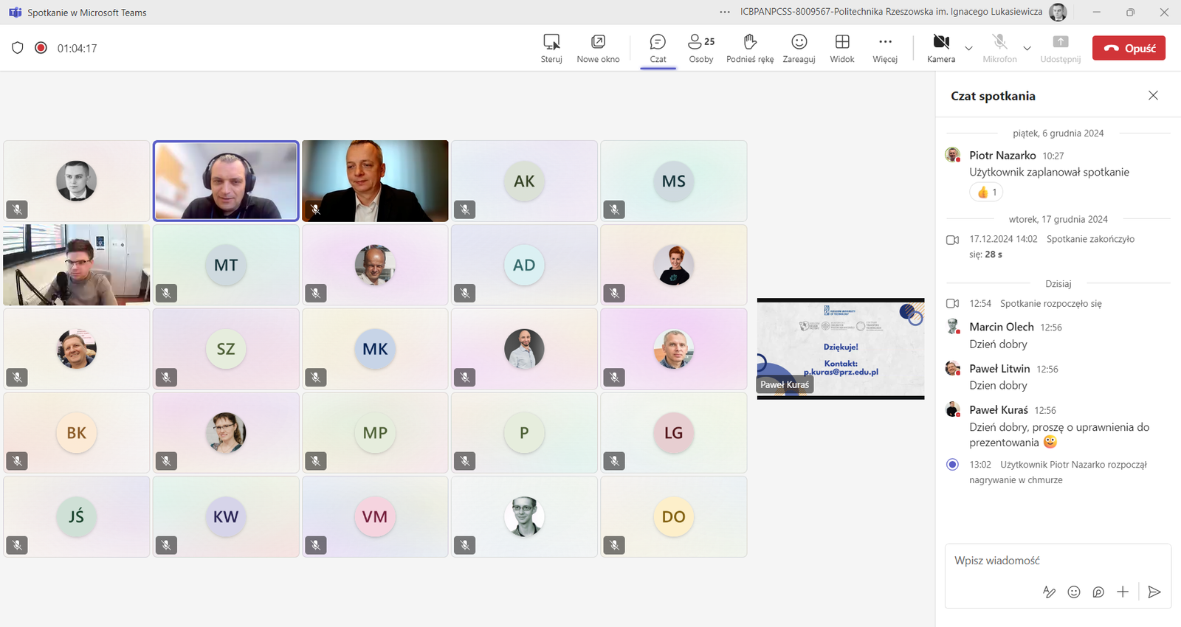Expand camera options chevron next to Kamera
This screenshot has width=1181, height=627.
click(968, 49)
